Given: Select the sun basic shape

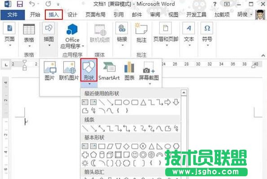Looking at the screenshot, I should (x=85, y=163).
